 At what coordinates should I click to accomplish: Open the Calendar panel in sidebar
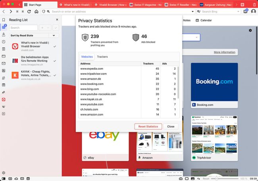coord(4,85)
